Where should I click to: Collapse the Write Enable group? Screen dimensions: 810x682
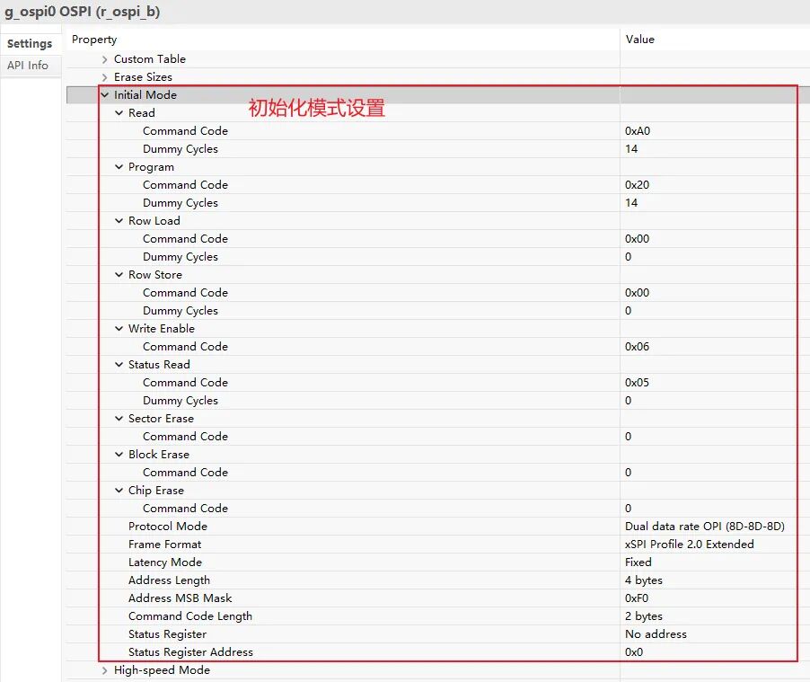[119, 329]
